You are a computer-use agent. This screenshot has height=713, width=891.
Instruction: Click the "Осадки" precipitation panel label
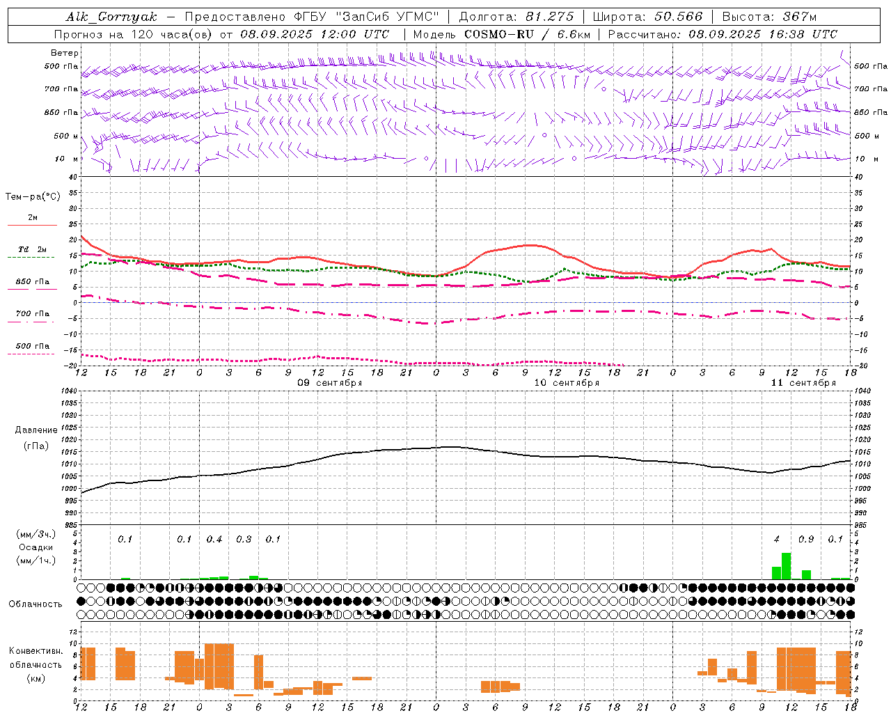[x=36, y=547]
